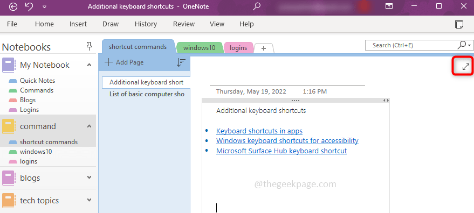
Task: Open the notebook feed sticky note icon
Action: click(459, 24)
